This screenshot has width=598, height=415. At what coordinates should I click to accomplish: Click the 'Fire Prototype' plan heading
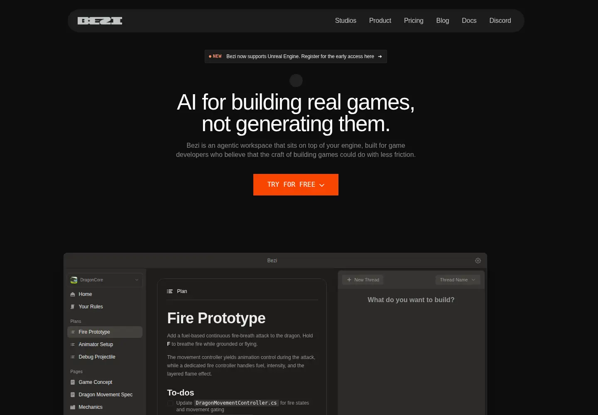216,318
